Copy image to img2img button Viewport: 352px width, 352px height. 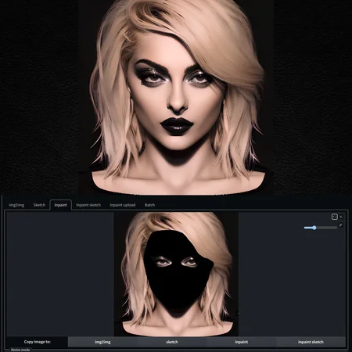[x=102, y=342]
